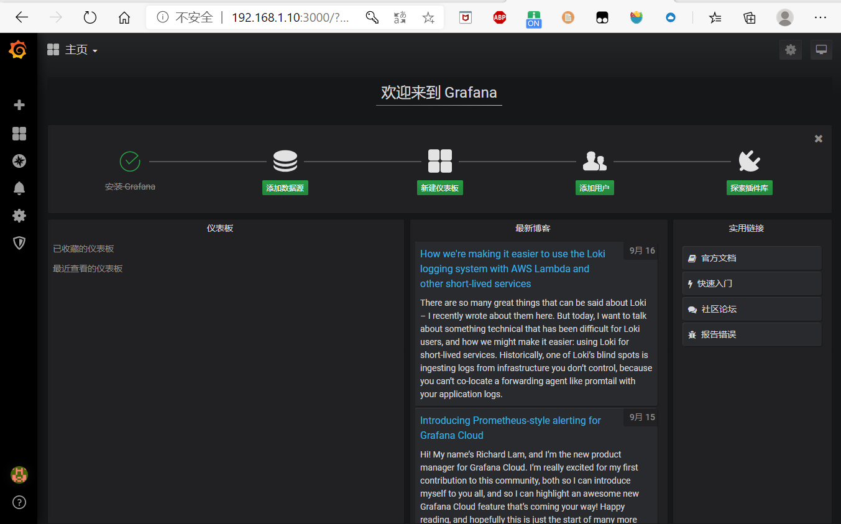Screen dimensions: 841x524
Task: Click the password key icon in address bar
Action: pos(372,17)
